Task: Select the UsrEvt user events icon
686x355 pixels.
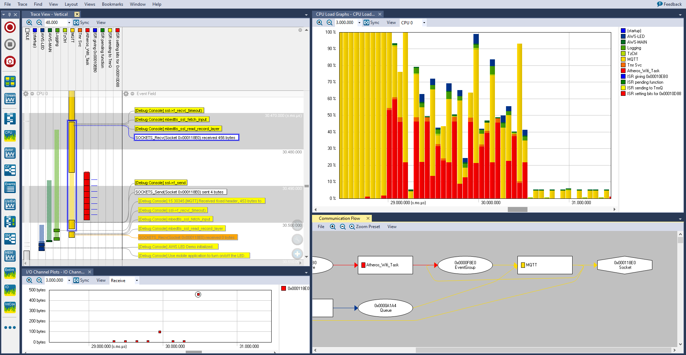Action: coord(10,204)
